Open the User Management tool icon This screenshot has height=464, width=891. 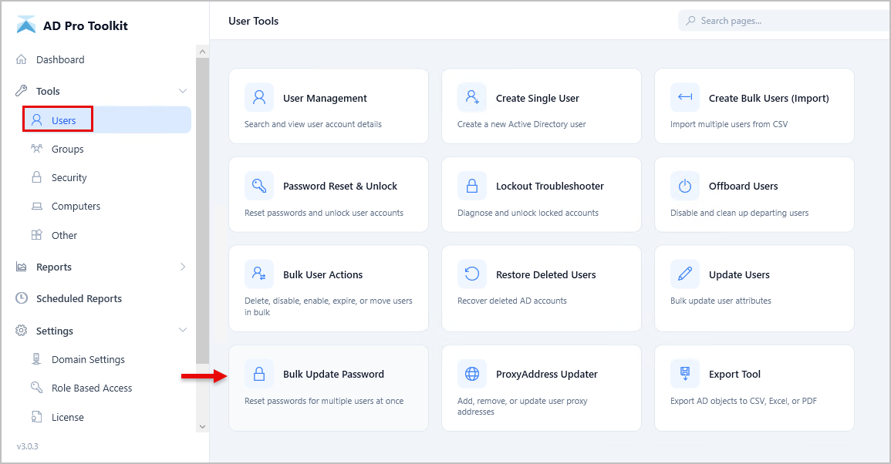[x=258, y=96]
